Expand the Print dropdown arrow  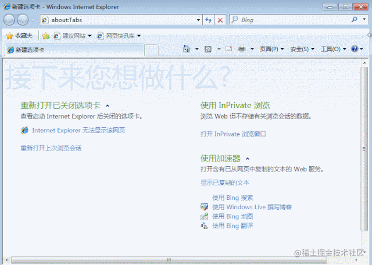point(252,49)
